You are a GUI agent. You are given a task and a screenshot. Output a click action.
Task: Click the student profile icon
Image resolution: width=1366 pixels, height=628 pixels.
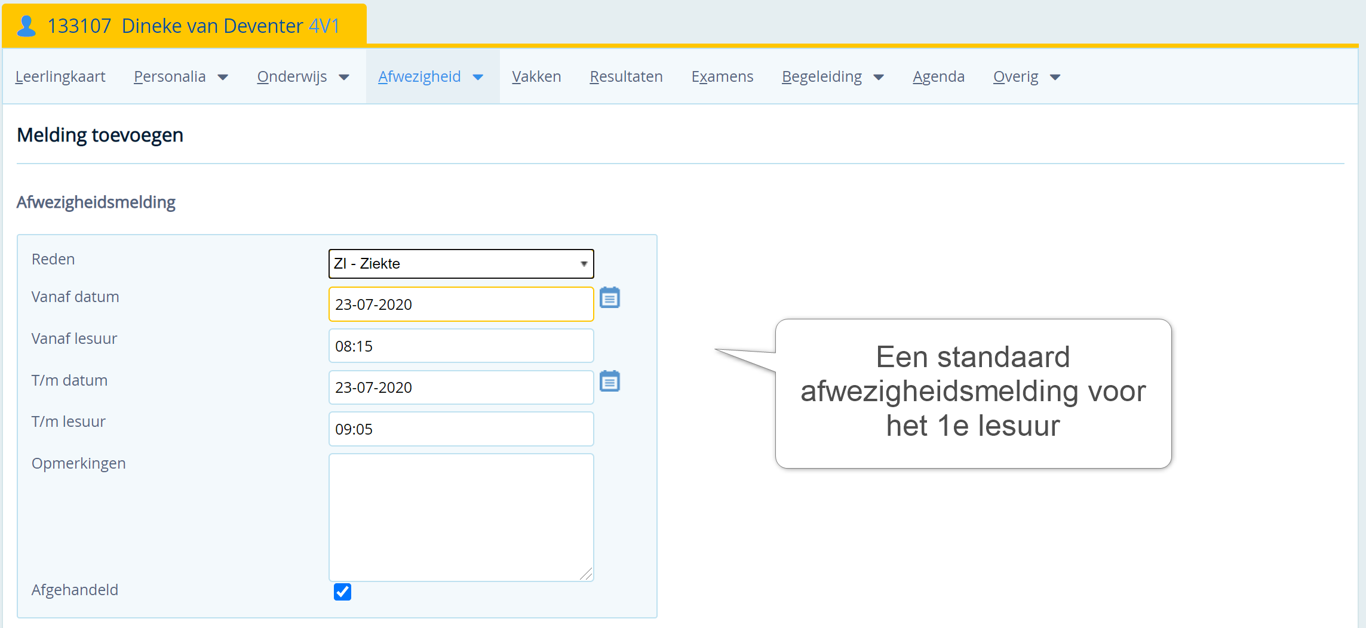(x=26, y=26)
